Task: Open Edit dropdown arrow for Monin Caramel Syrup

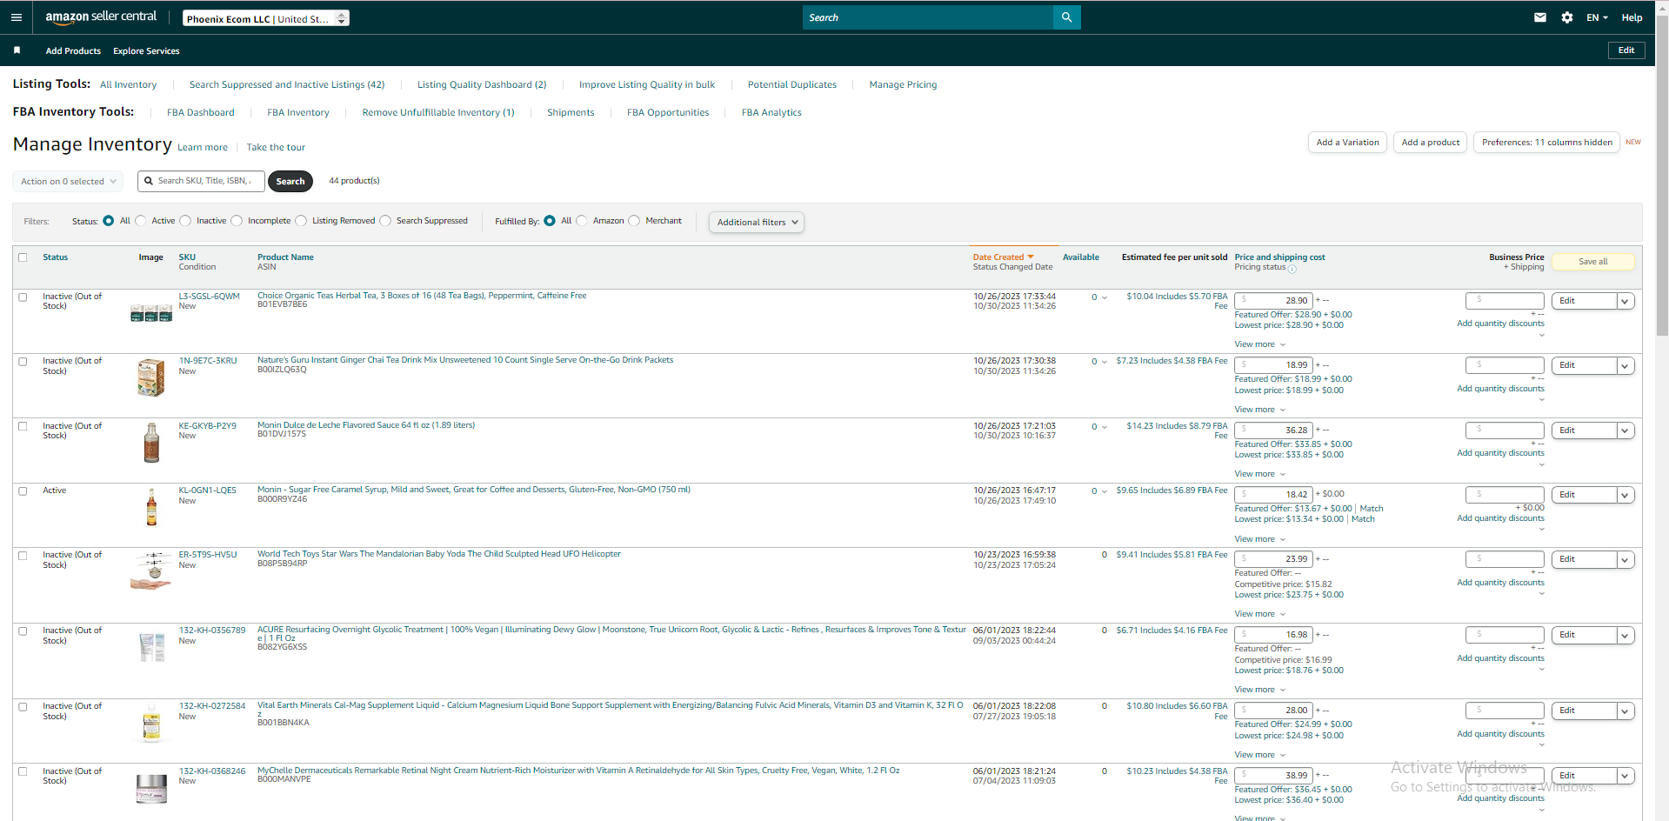Action: [x=1625, y=495]
